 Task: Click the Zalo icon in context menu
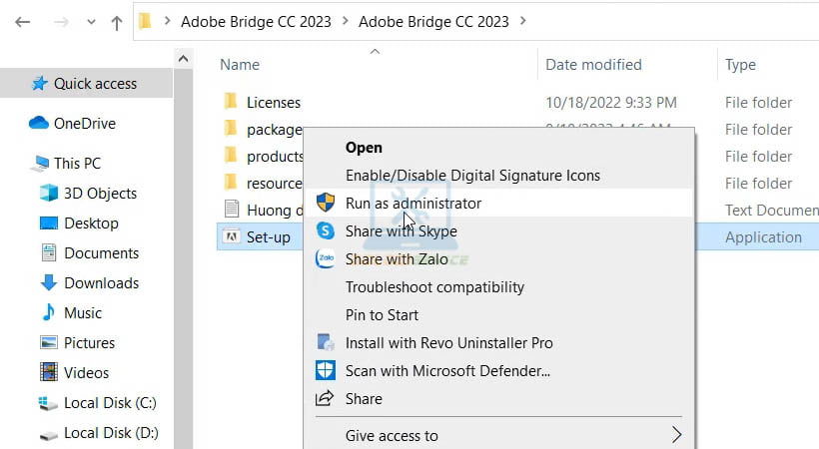(326, 259)
